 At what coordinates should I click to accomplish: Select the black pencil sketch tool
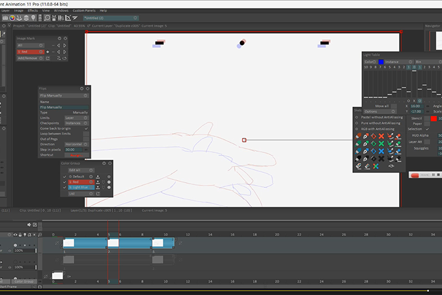point(359,159)
